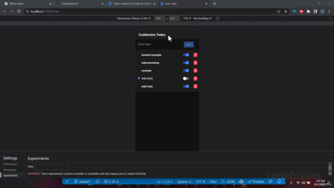This screenshot has width=334, height=188.
Task: Focus the Enter Input text field
Action: click(160, 44)
